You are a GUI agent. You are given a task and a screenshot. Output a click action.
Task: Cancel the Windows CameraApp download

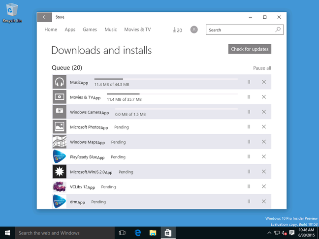(264, 112)
